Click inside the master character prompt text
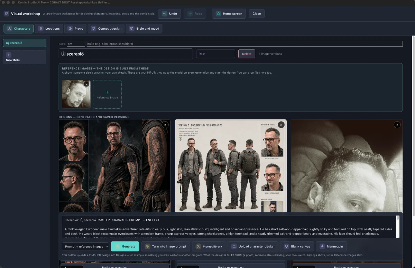The width and height of the screenshot is (415, 268). (229, 227)
